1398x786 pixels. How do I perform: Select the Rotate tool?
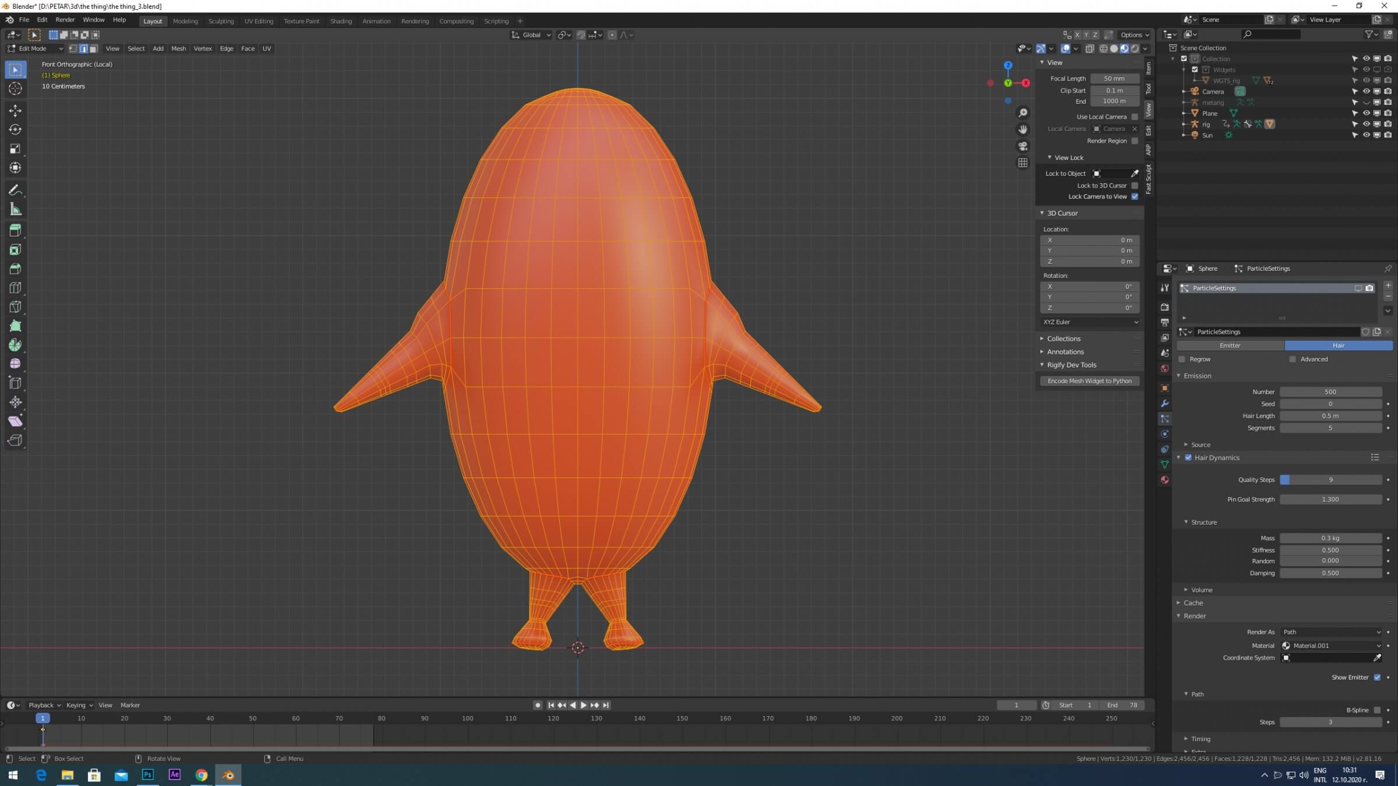click(x=16, y=129)
